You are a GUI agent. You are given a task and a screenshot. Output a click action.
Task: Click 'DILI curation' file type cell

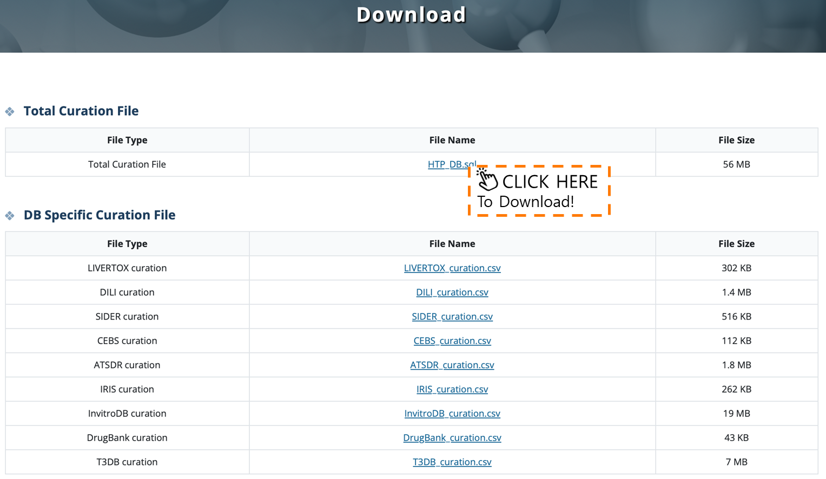[x=127, y=292]
